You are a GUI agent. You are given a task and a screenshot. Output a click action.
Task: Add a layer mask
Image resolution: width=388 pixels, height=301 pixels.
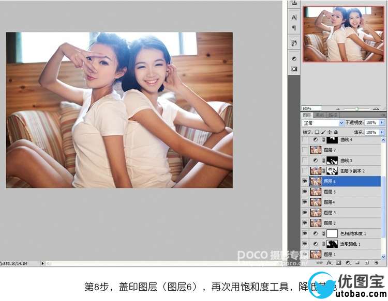(x=338, y=263)
